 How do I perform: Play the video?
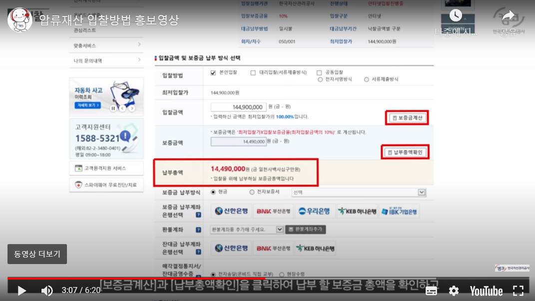22,291
